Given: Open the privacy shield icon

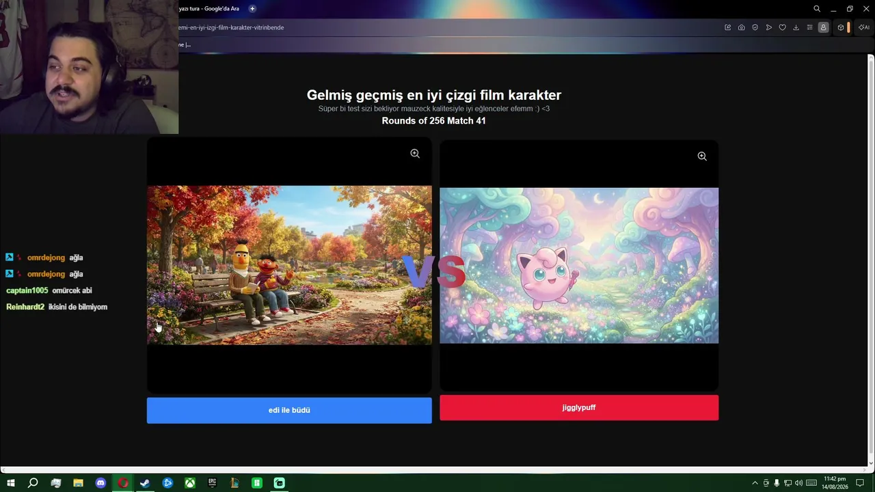Looking at the screenshot, I should click(x=755, y=27).
